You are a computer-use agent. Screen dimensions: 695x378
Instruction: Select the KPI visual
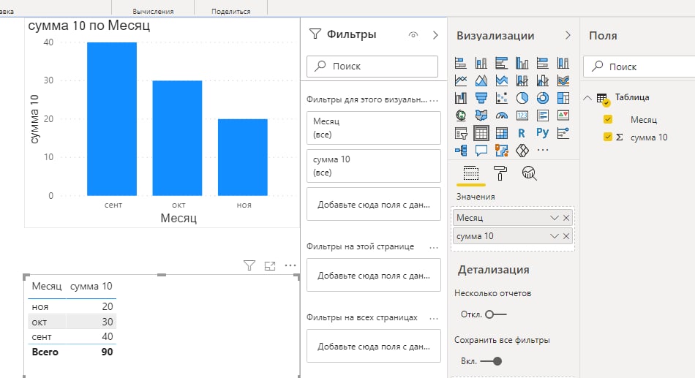point(563,116)
